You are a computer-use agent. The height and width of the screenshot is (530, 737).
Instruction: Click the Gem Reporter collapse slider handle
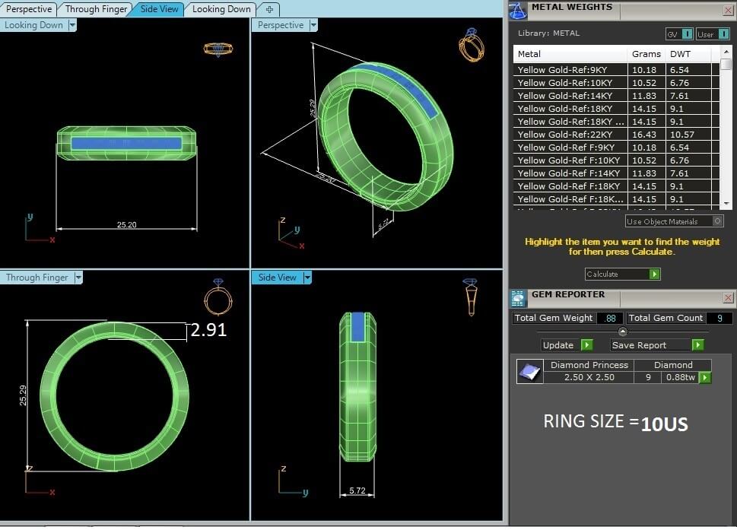point(623,332)
